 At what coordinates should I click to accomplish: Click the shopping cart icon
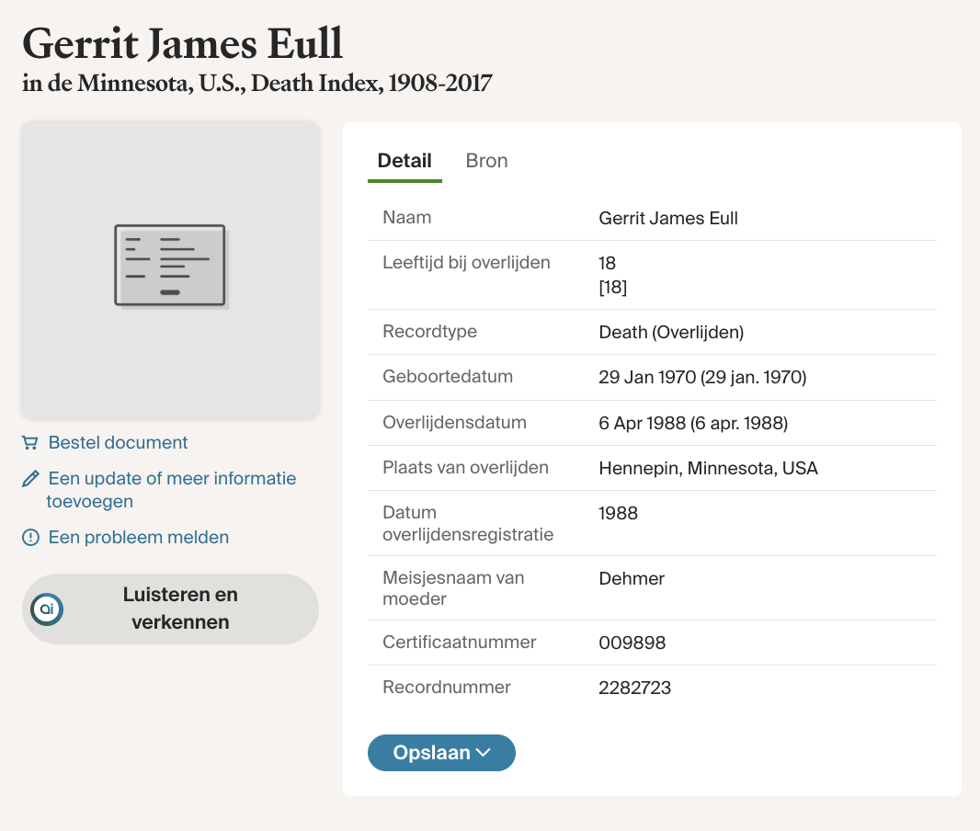tap(30, 443)
